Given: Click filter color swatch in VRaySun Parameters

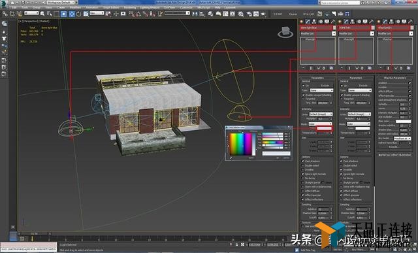Looking at the screenshot, I should [x=403, y=122].
